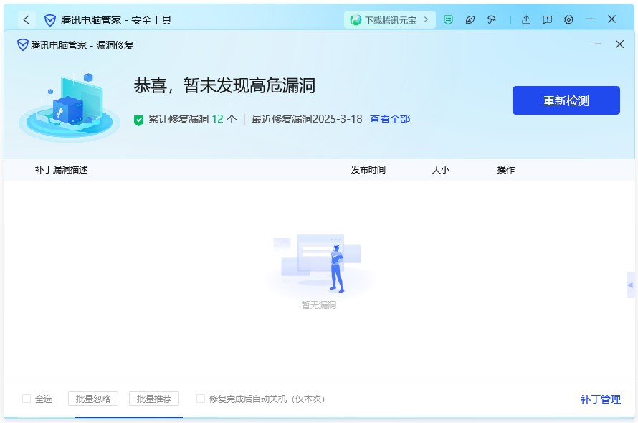
Task: Click the 大小 column header
Action: (441, 170)
